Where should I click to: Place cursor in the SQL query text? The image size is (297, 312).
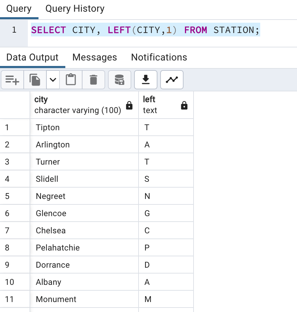pyautogui.click(x=144, y=30)
